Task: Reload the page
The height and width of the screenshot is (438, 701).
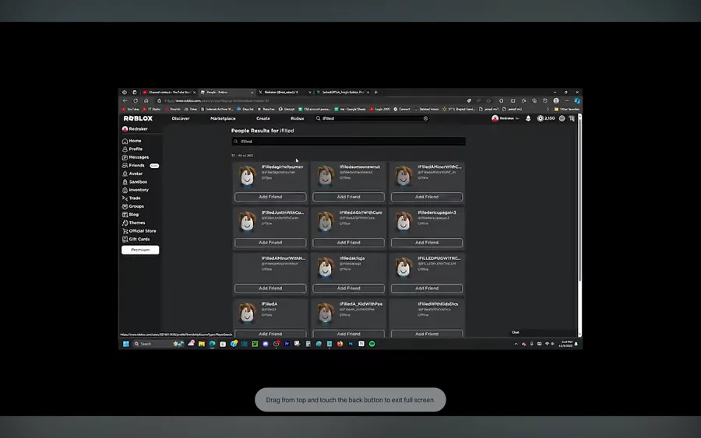Action: (136, 101)
